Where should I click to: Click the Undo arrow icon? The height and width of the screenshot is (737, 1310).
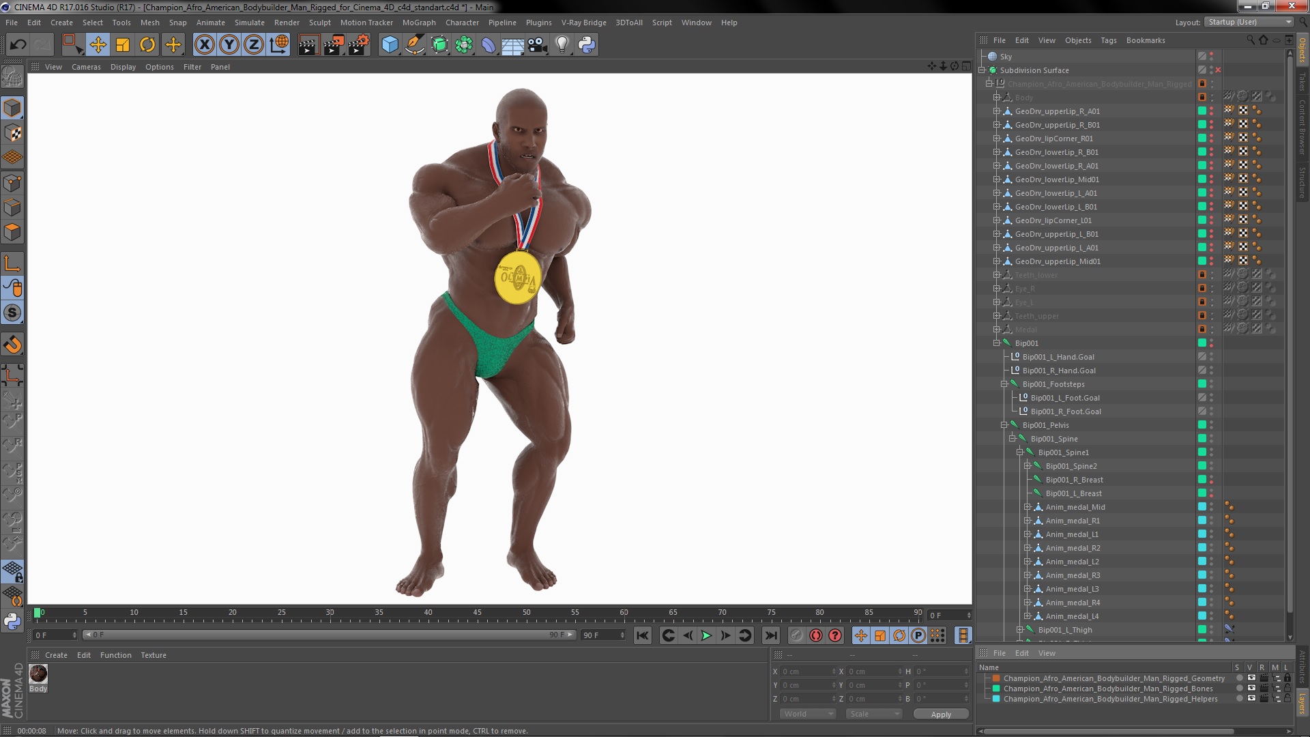coord(18,45)
